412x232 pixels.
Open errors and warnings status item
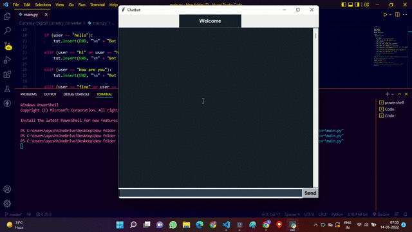tap(44, 215)
